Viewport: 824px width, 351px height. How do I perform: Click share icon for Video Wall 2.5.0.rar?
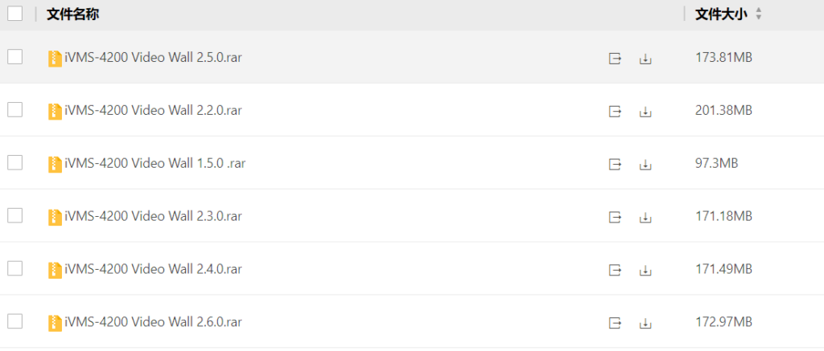point(615,58)
